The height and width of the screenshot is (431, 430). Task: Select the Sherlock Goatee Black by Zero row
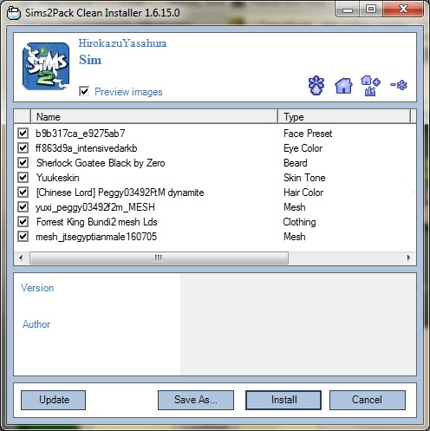[101, 163]
